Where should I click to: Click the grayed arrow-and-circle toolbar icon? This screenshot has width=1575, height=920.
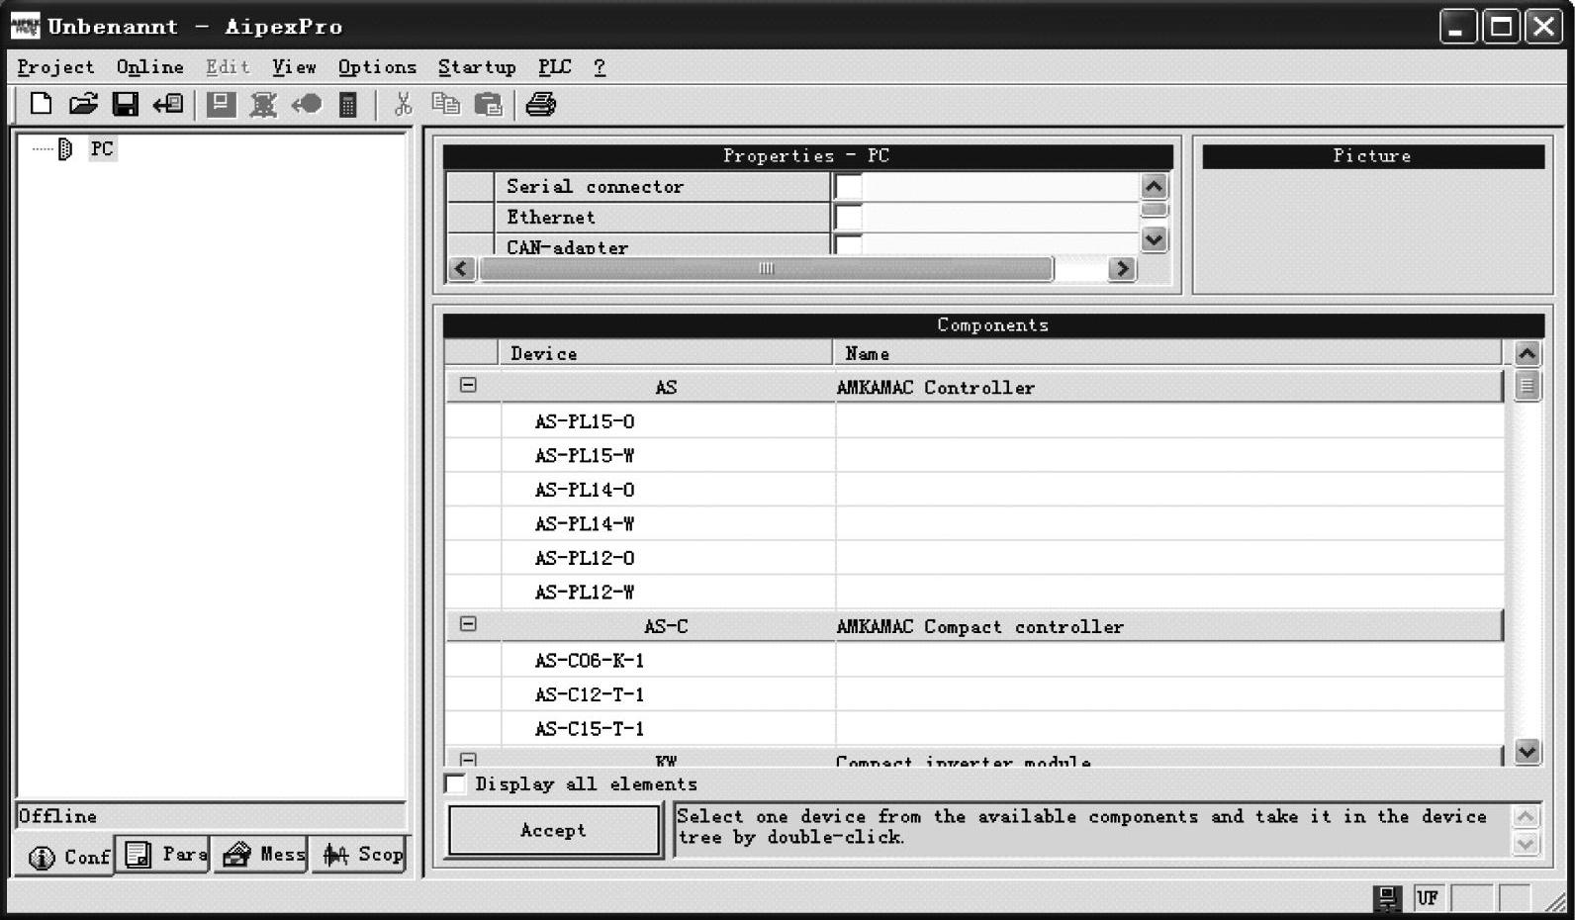[306, 104]
